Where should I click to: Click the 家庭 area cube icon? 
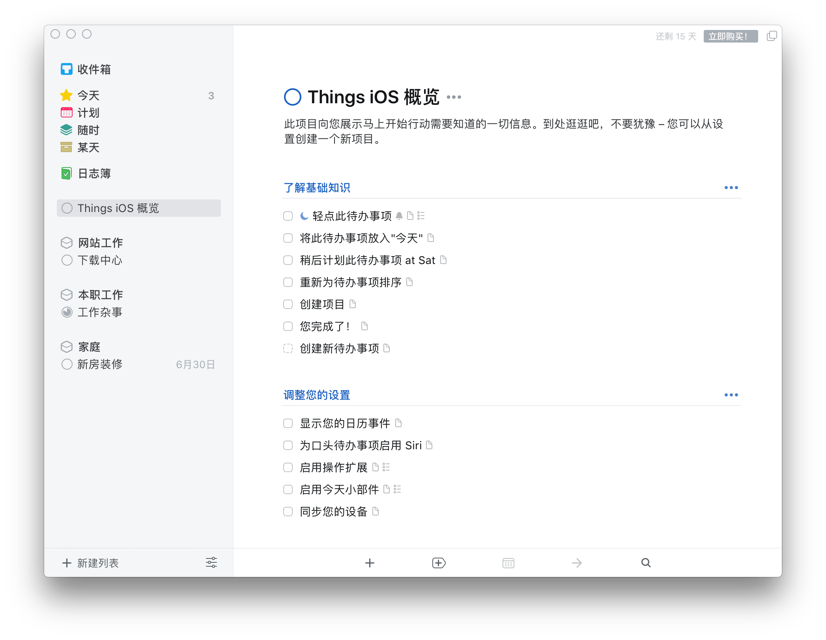click(67, 347)
